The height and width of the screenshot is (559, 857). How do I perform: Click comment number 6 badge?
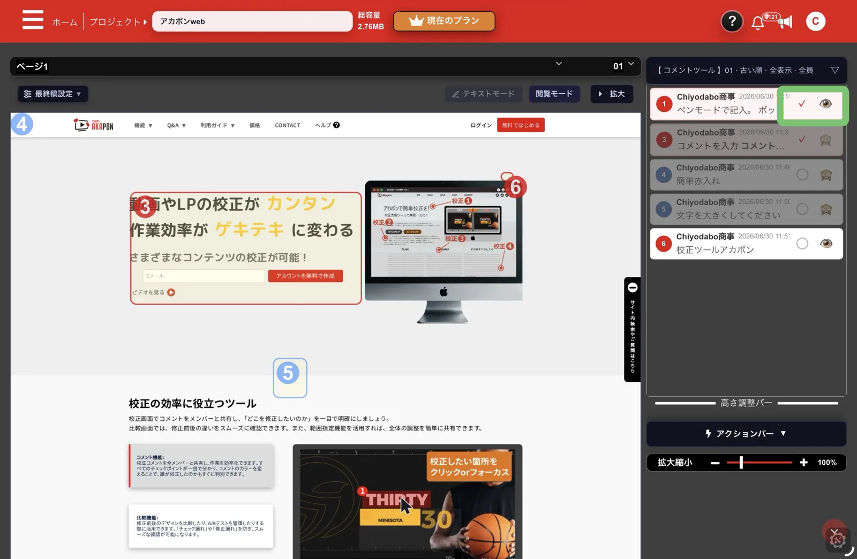(664, 244)
